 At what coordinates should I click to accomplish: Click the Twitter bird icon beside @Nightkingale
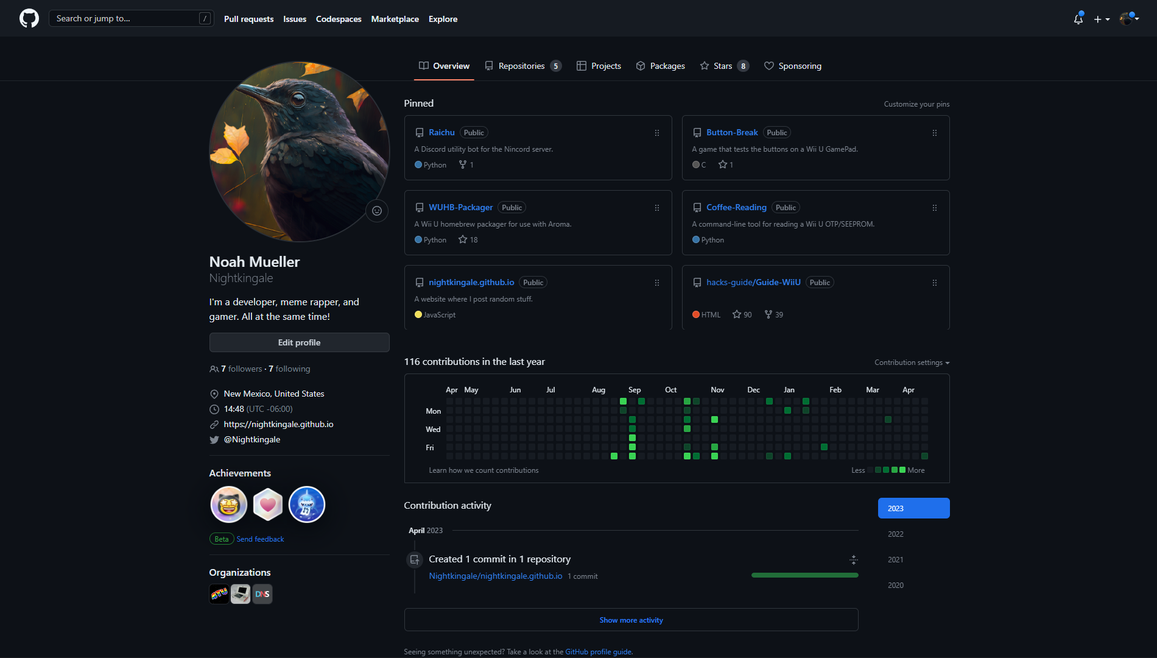pos(214,439)
